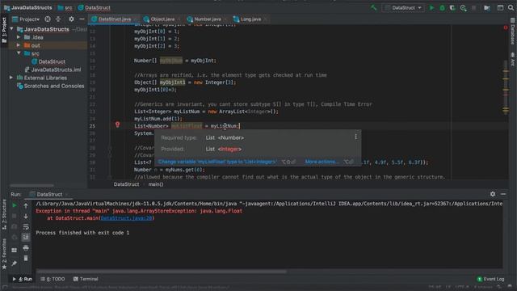Viewport: 517px width, 291px height.
Task: Click the src breadcrumb in navigation bar
Action: point(65,7)
